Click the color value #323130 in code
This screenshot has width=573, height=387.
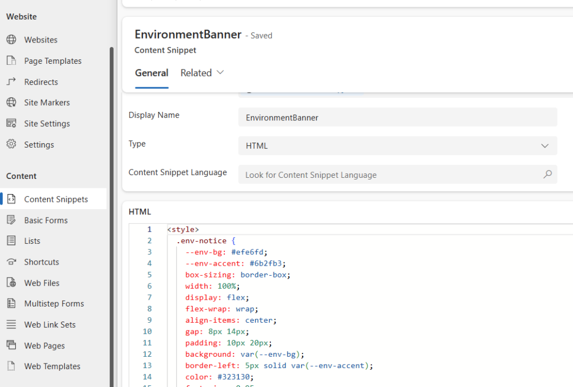coord(233,377)
